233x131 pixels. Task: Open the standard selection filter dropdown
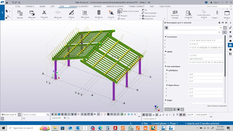pyautogui.click(x=57, y=118)
